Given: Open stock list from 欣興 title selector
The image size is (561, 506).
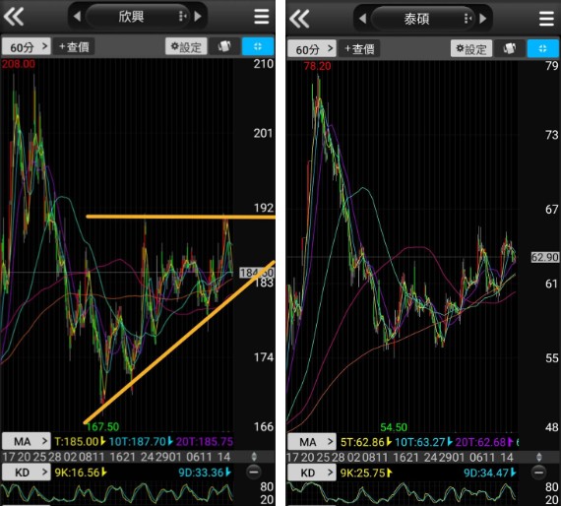Looking at the screenshot, I should point(137,17).
